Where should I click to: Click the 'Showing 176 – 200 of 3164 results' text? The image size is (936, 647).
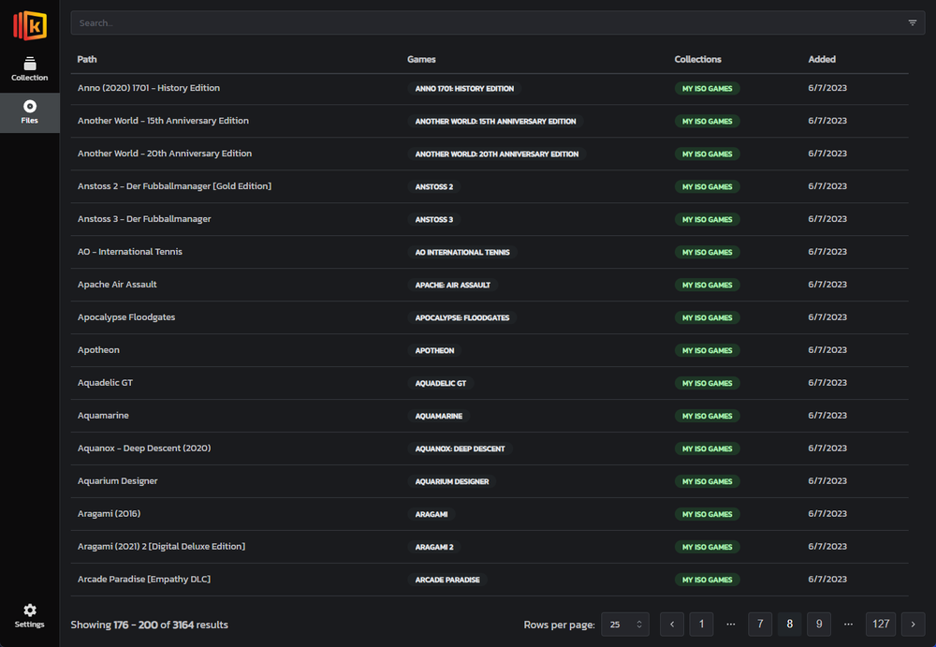[149, 625]
